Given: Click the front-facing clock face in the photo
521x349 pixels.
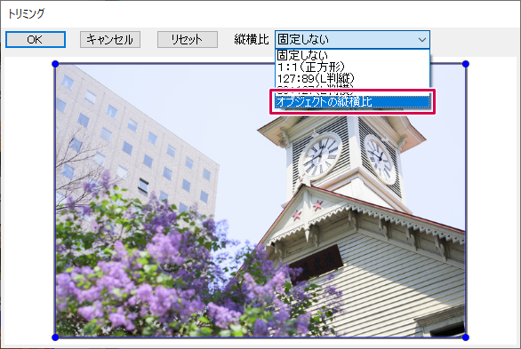Looking at the screenshot, I should tap(321, 156).
